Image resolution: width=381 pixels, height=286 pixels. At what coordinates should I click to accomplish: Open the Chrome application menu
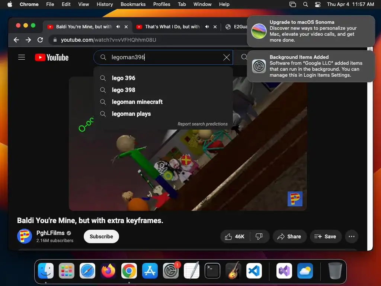(29, 4)
